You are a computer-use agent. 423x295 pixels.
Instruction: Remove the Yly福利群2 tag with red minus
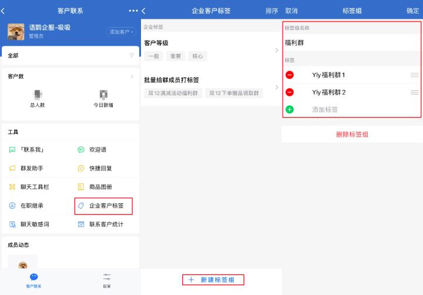290,92
